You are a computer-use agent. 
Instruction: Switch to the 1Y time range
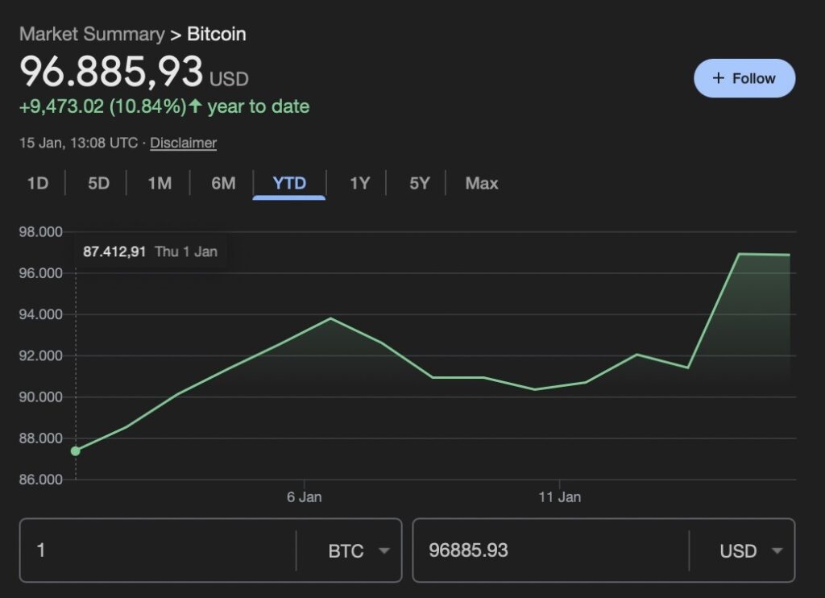(359, 183)
